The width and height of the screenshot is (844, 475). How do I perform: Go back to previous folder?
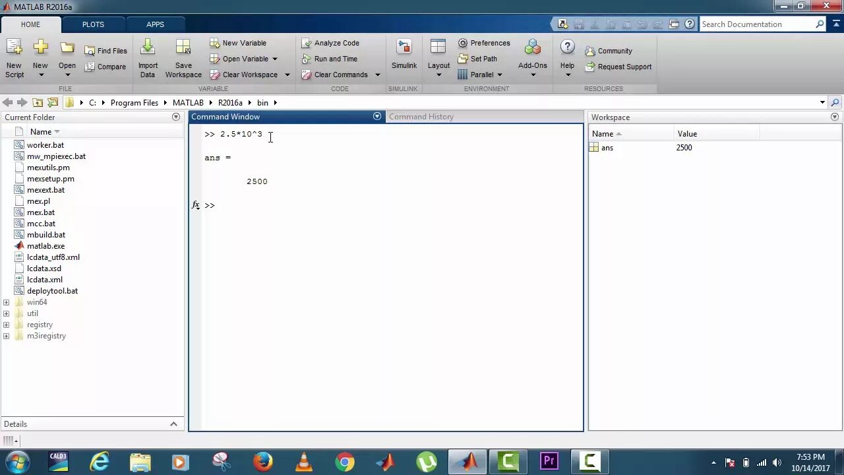click(7, 102)
